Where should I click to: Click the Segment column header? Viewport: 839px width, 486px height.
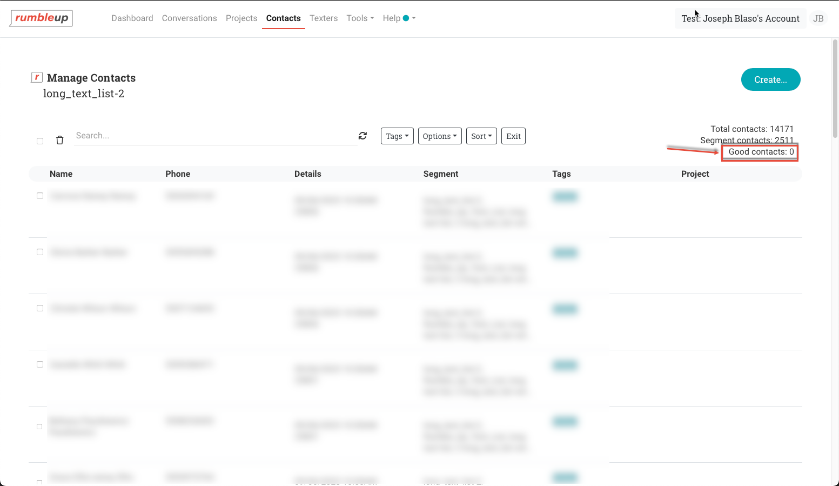pyautogui.click(x=441, y=174)
